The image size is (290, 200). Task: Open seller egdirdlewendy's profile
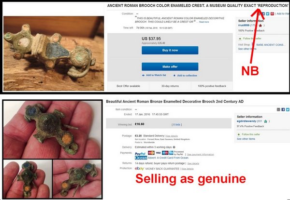pyautogui.click(x=246, y=121)
